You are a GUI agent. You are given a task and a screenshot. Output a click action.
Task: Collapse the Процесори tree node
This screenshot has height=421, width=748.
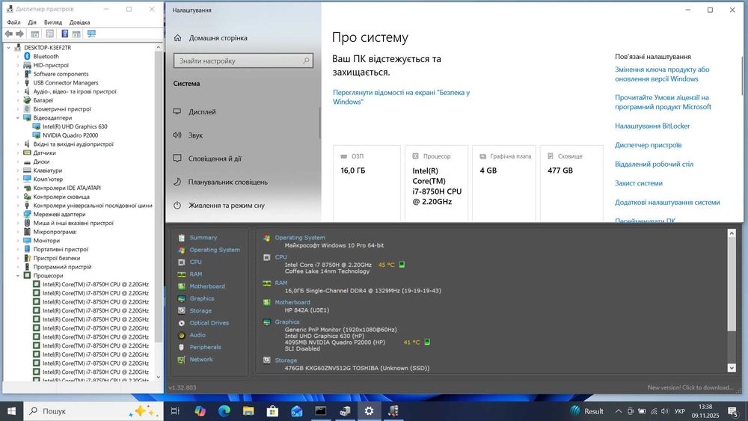[x=18, y=276]
